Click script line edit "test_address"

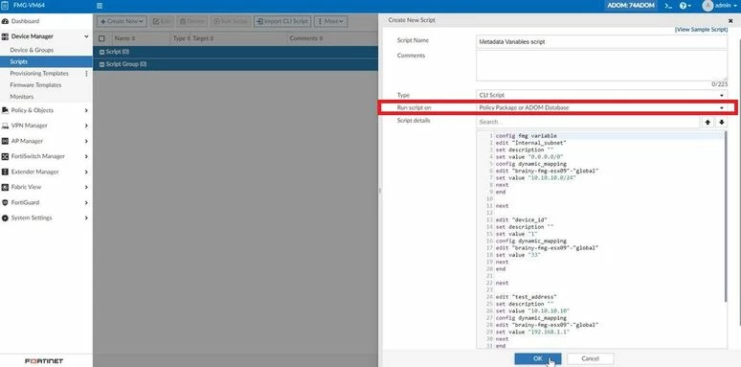coord(526,297)
